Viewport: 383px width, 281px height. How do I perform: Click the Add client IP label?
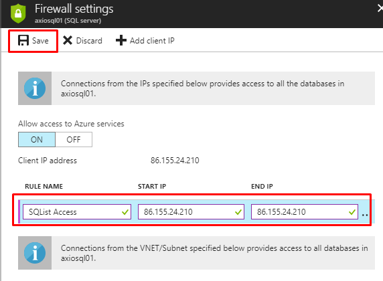point(152,41)
